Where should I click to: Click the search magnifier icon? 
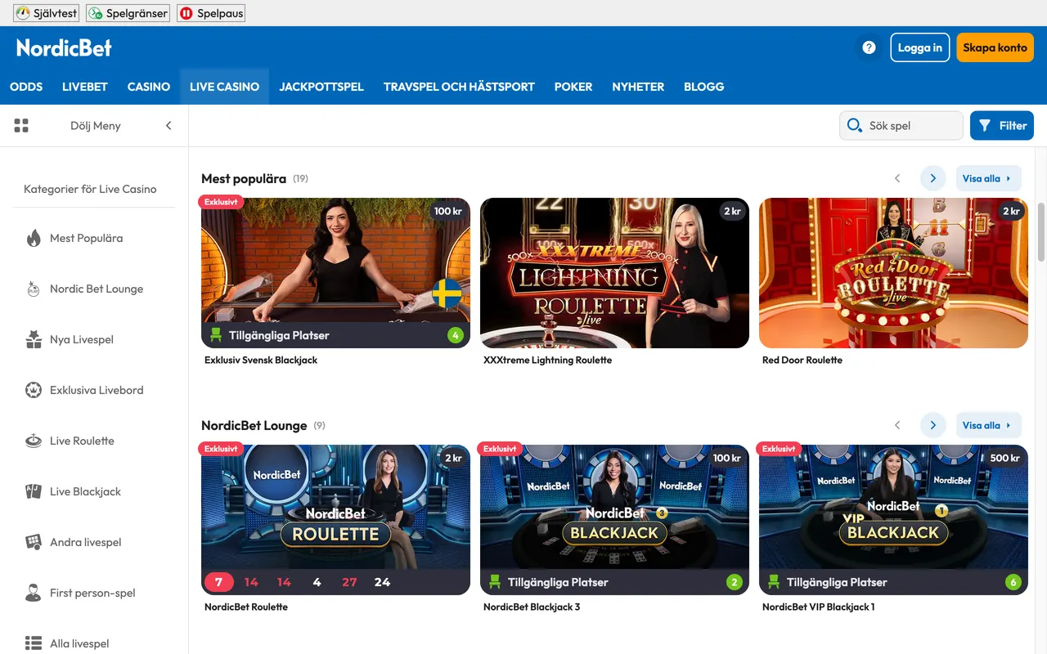(855, 125)
